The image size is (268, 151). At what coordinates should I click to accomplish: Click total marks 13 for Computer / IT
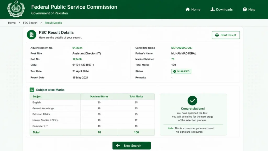(x=136, y=126)
